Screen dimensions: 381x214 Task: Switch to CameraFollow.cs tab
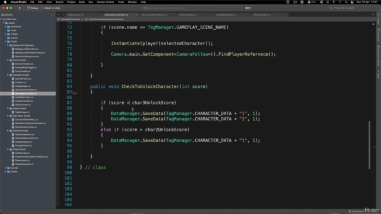tap(188, 15)
